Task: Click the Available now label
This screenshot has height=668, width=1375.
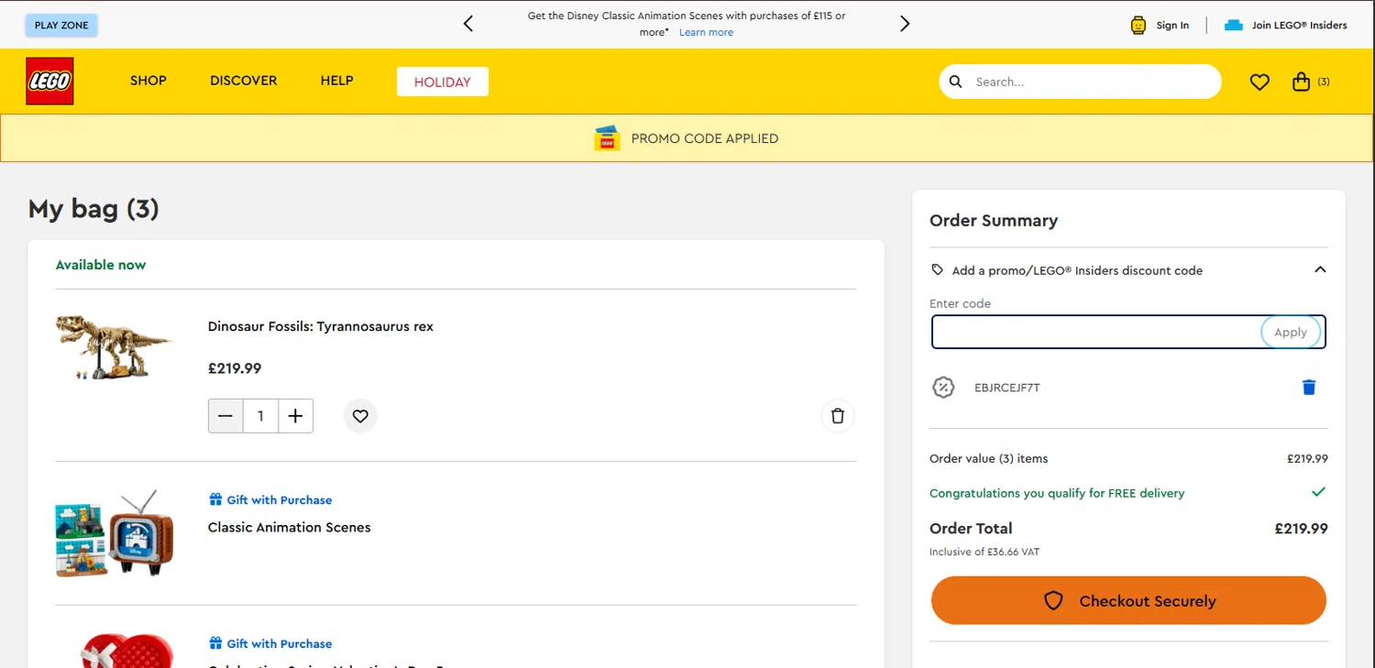Action: click(101, 265)
